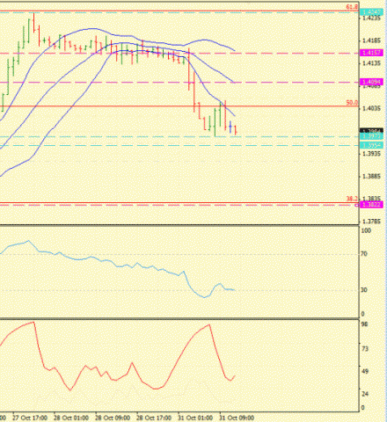Image resolution: width=387 pixels, height=422 pixels.
Task: Click the 31 Oct 09:00 time label
Action: click(x=237, y=418)
